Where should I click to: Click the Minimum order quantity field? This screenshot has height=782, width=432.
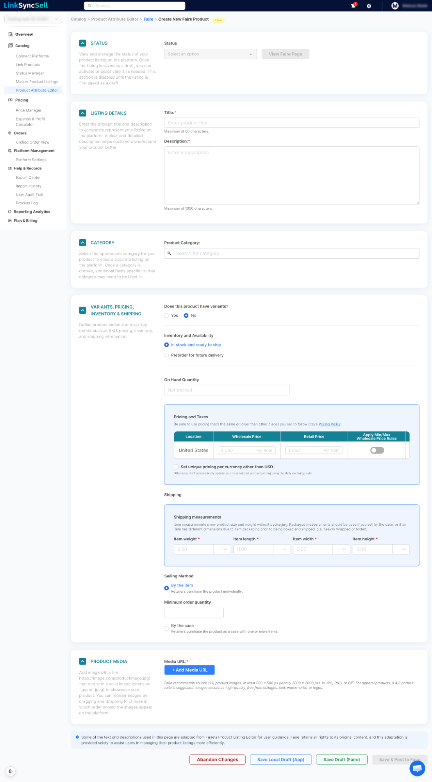[194, 613]
